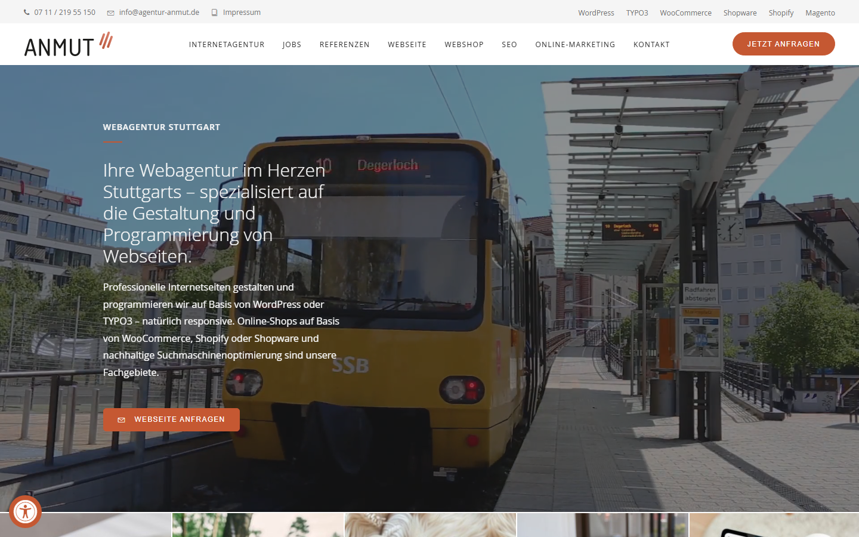The height and width of the screenshot is (537, 859).
Task: Click the phone icon beside 07 11 number
Action: coord(27,13)
